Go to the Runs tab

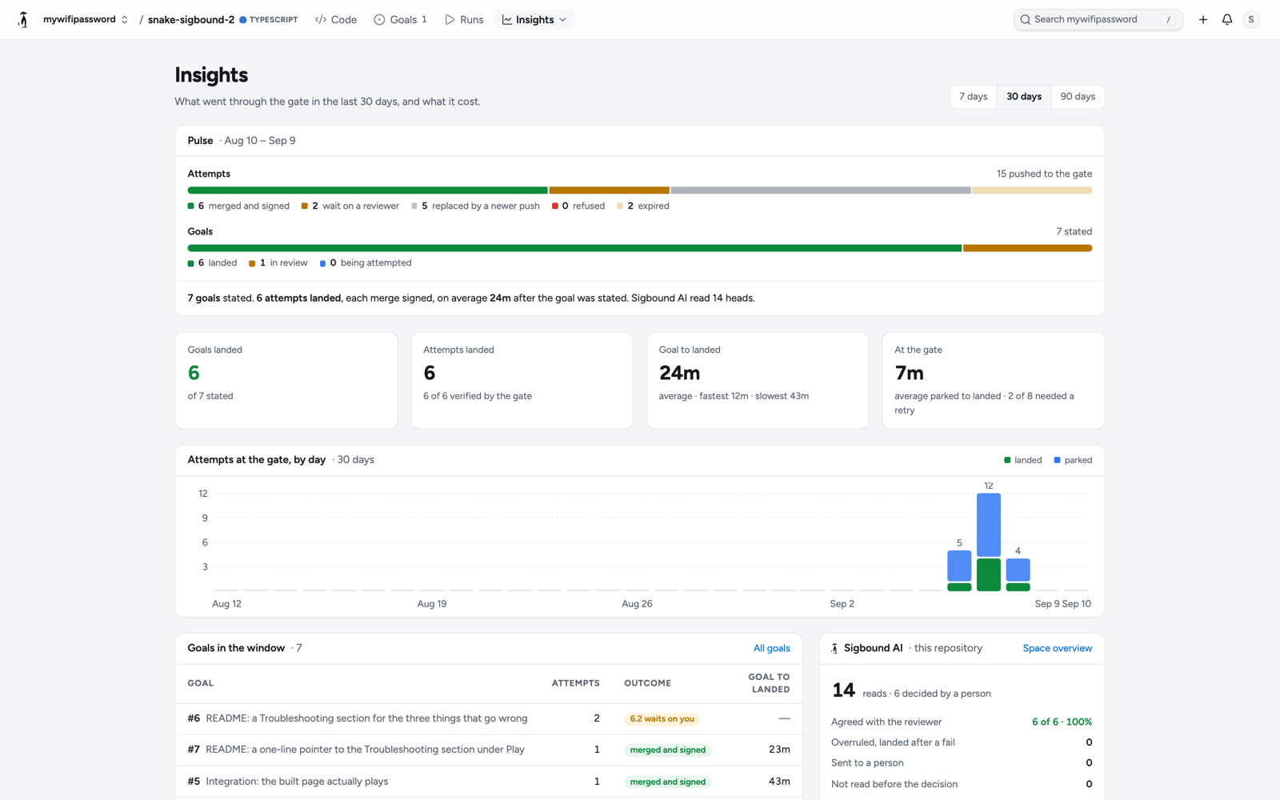tap(464, 19)
